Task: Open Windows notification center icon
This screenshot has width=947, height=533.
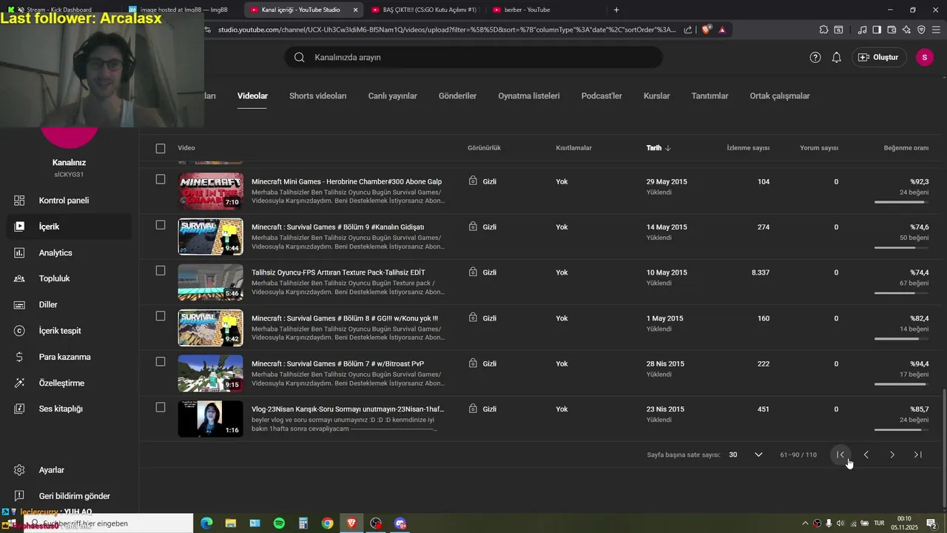Action: (931, 523)
